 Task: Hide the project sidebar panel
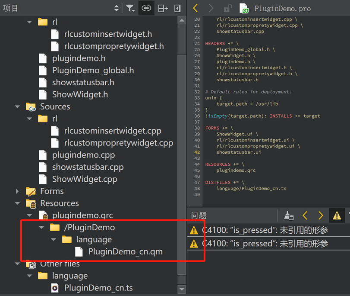point(177,8)
